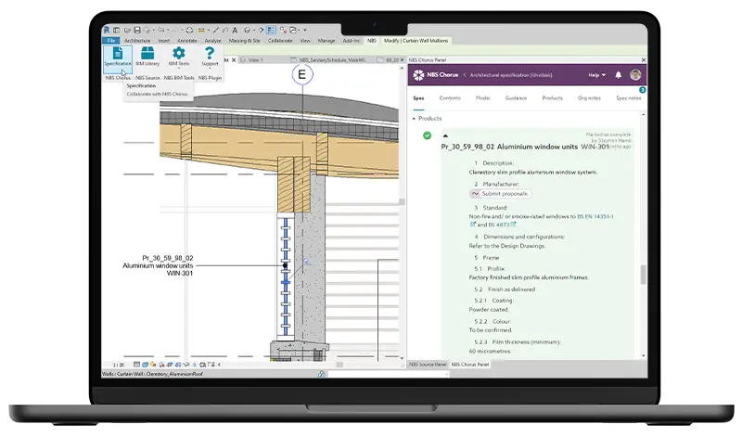Screen dimensions: 742x437
Task: Expand the quick access toolbar customize arrow
Action: click(305, 30)
